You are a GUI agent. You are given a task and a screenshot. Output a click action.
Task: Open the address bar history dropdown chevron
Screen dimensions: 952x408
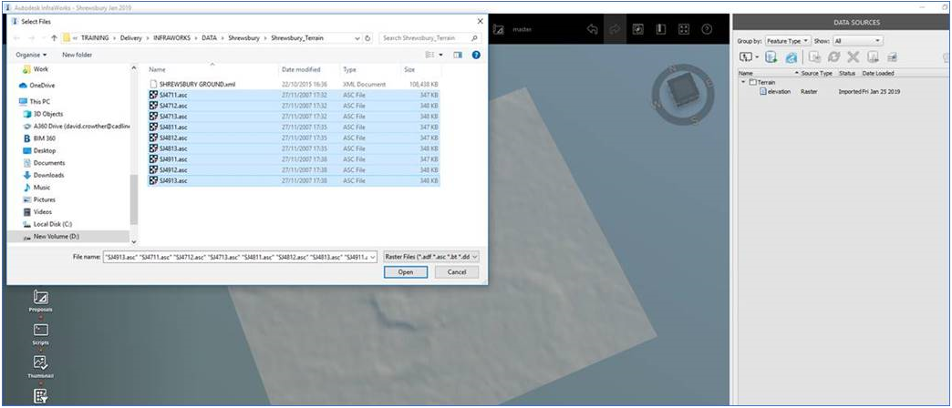point(357,37)
